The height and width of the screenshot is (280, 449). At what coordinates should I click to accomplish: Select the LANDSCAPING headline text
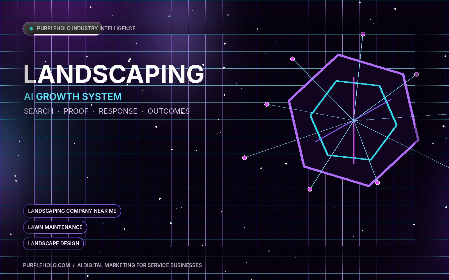click(114, 74)
